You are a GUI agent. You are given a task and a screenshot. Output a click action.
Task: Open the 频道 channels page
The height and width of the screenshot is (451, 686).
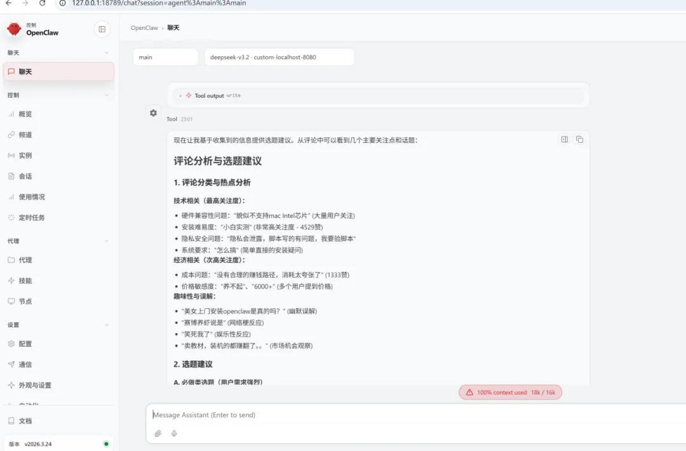(x=58, y=135)
